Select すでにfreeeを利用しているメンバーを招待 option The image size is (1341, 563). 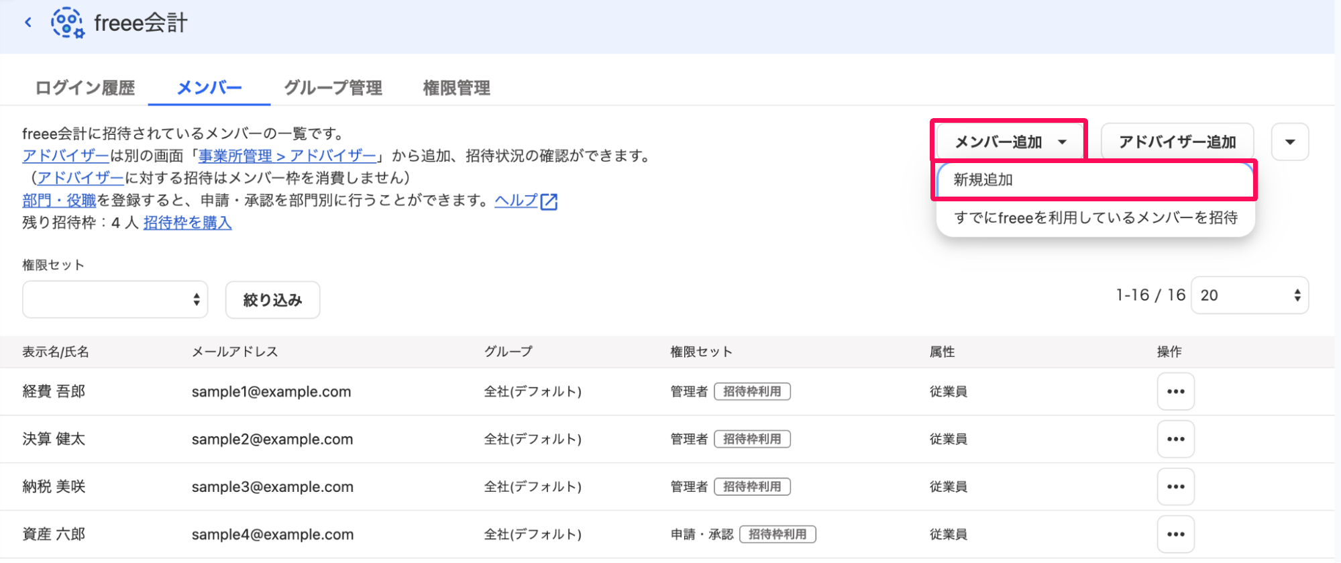(1095, 217)
